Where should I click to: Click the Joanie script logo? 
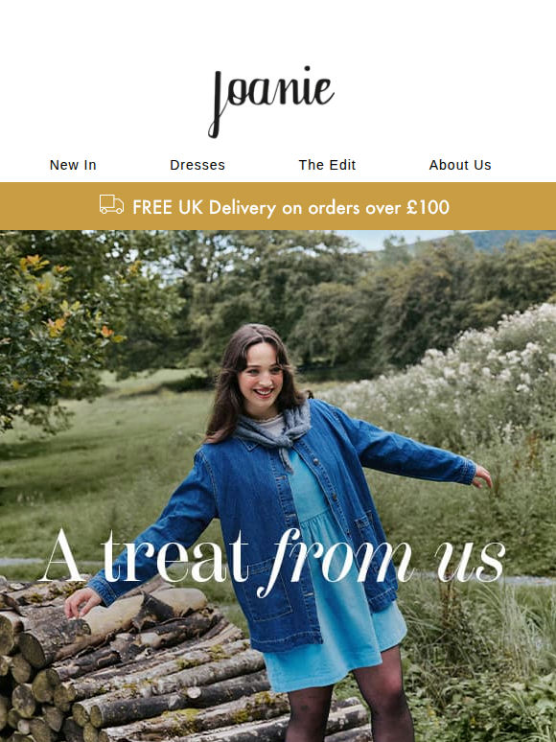tap(271, 102)
